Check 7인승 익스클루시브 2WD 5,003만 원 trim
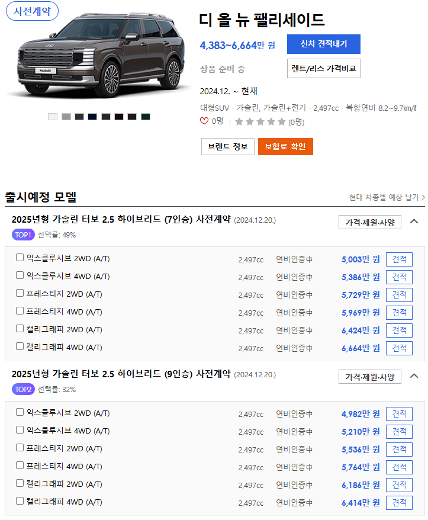The height and width of the screenshot is (520, 428). pos(20,258)
